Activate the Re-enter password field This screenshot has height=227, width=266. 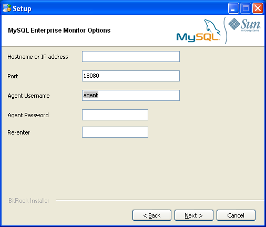pos(115,132)
